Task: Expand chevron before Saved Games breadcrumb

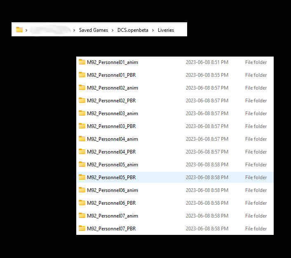Action: point(74,30)
